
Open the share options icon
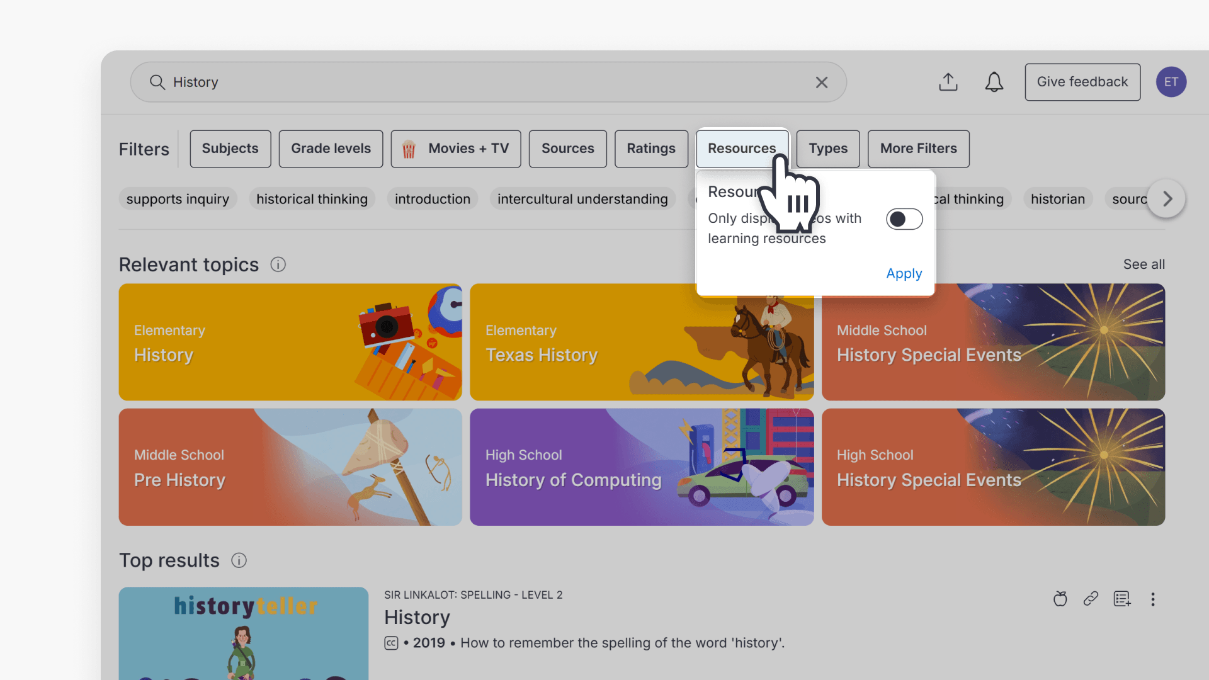(948, 82)
